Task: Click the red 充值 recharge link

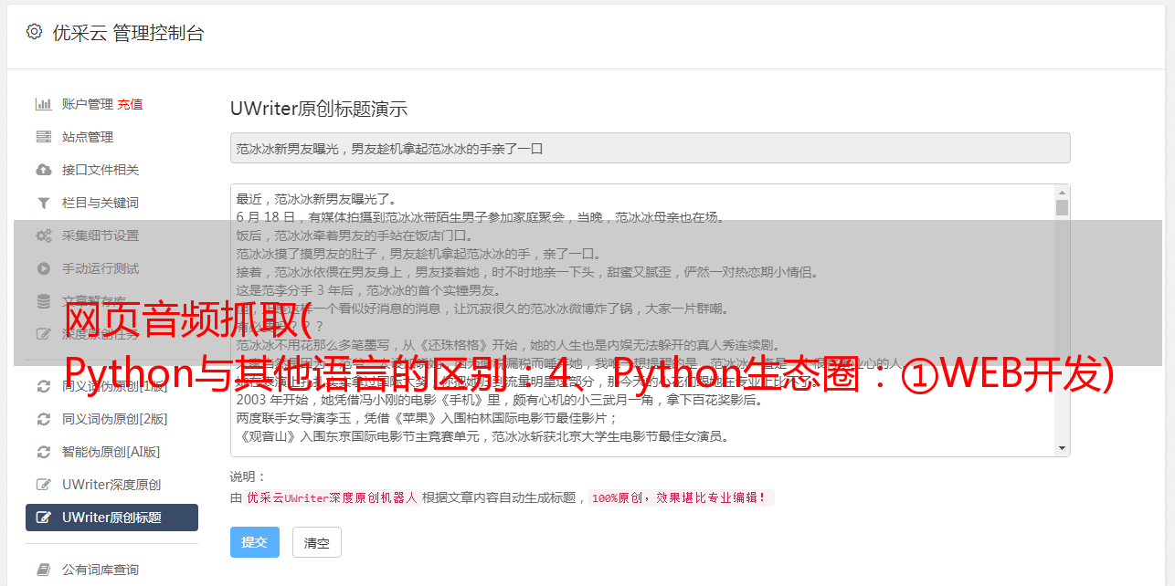Action: (130, 104)
